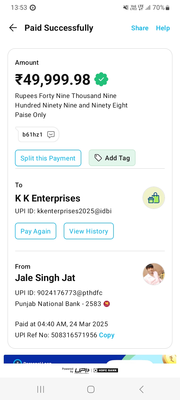The height and width of the screenshot is (400, 180).
Task: View History with K K Enterprises
Action: point(89,231)
